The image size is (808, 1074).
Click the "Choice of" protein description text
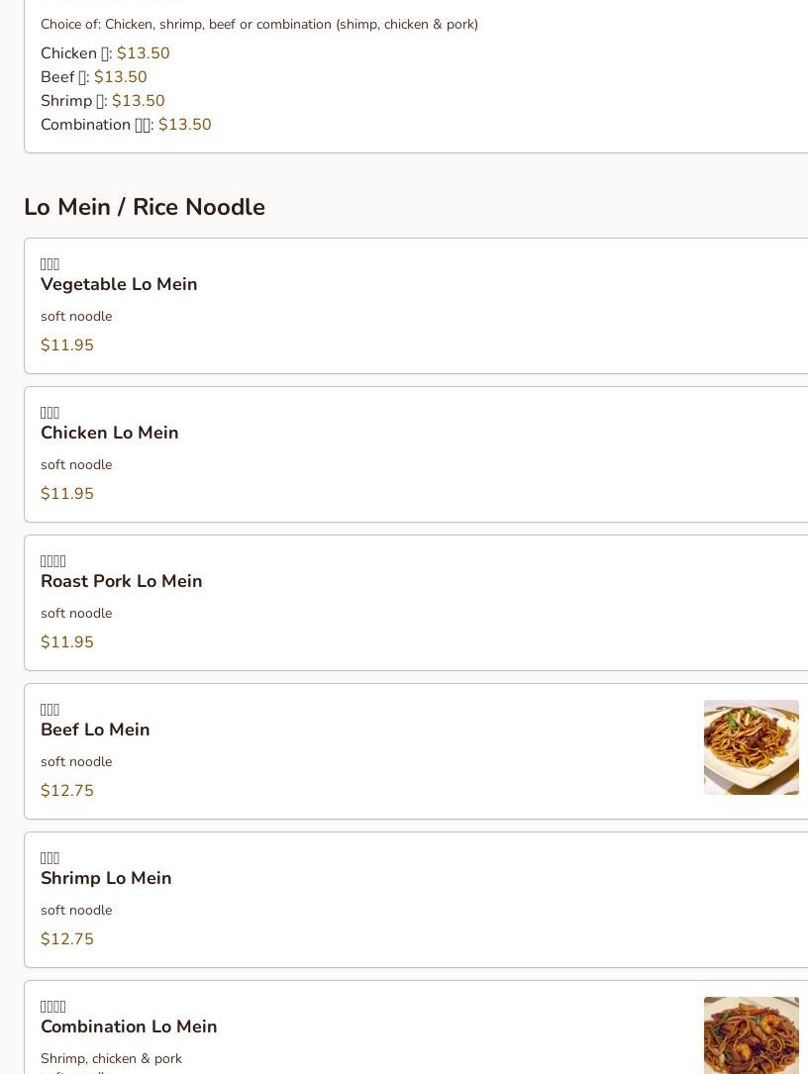(259, 24)
